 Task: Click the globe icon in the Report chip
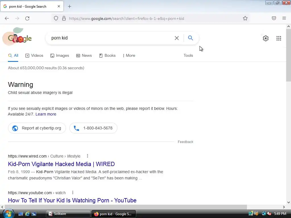[x=15, y=128]
